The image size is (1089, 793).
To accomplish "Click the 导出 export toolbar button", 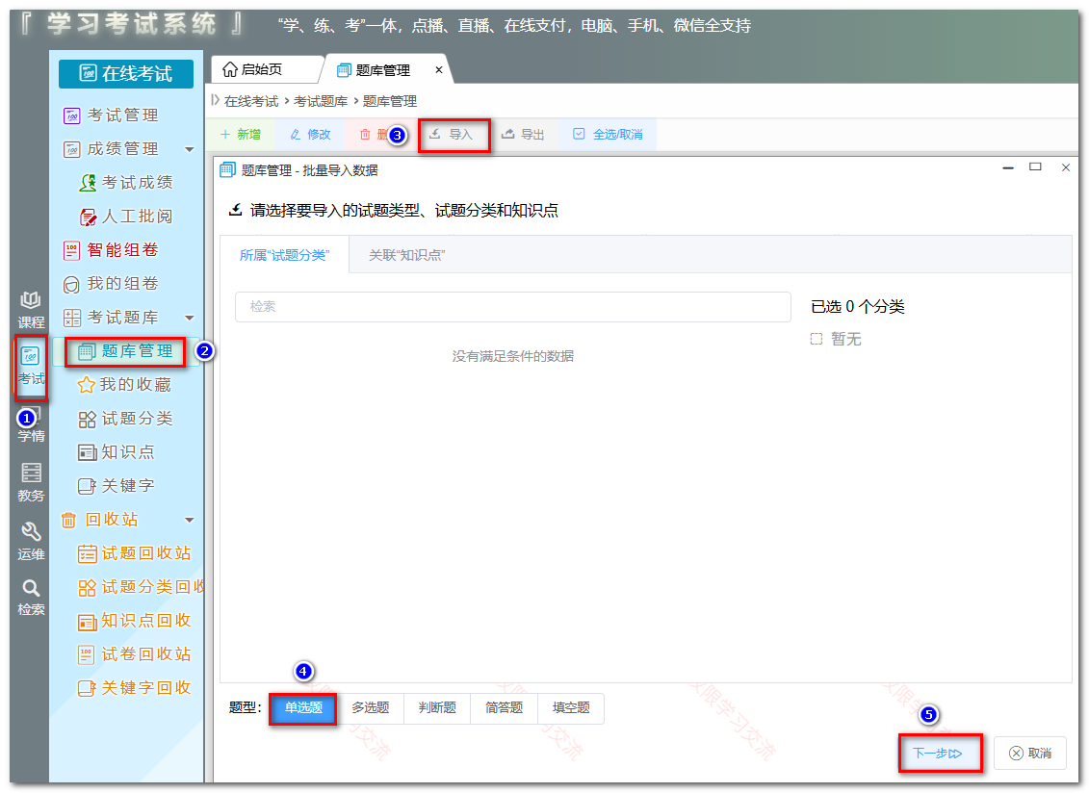I will [522, 135].
